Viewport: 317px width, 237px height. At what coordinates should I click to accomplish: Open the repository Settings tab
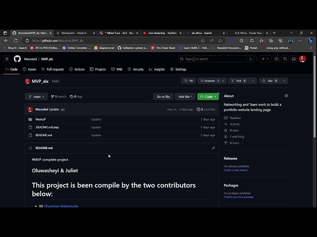tap(178, 69)
